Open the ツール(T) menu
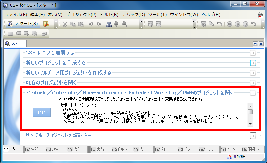 pyautogui.click(x=158, y=15)
